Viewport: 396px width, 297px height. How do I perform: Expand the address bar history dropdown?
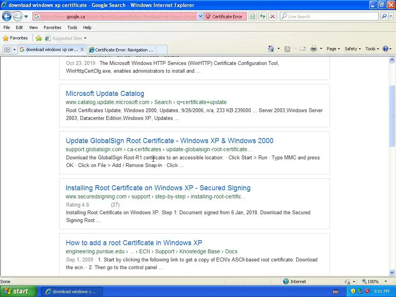(200, 17)
